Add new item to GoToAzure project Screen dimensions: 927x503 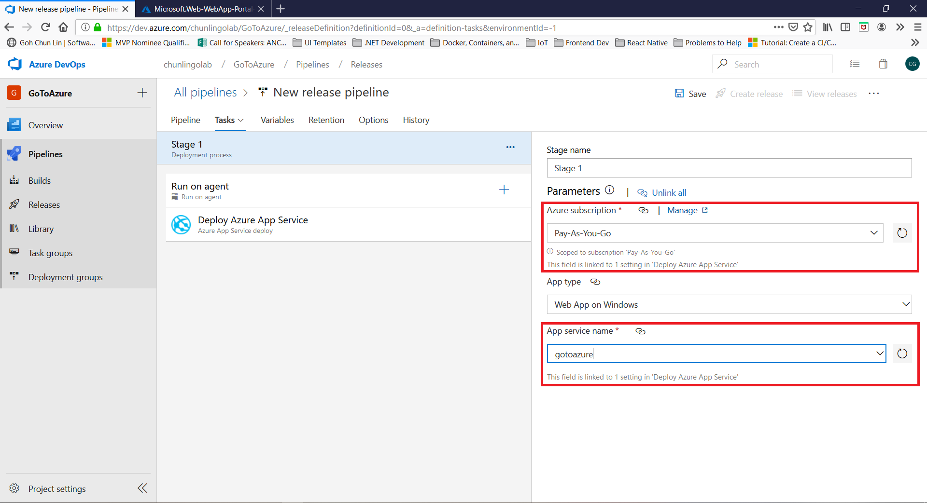coord(142,93)
